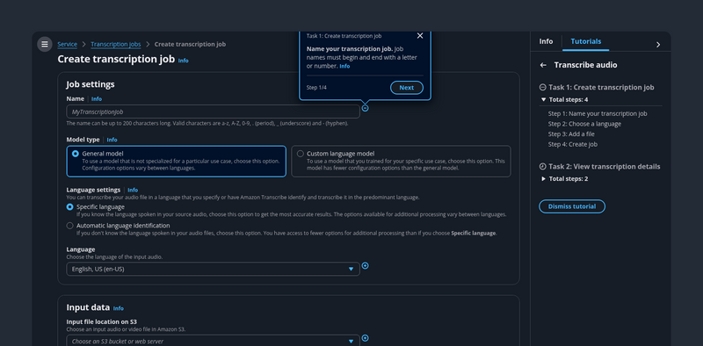Collapse the help panel with the right chevron
This screenshot has height=346, width=703.
coord(657,45)
